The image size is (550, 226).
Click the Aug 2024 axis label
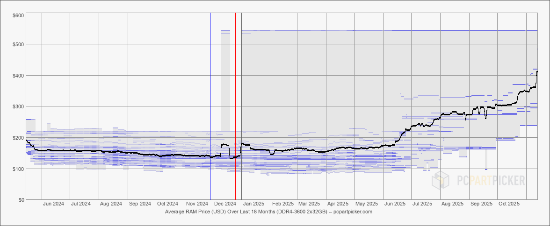click(x=111, y=204)
